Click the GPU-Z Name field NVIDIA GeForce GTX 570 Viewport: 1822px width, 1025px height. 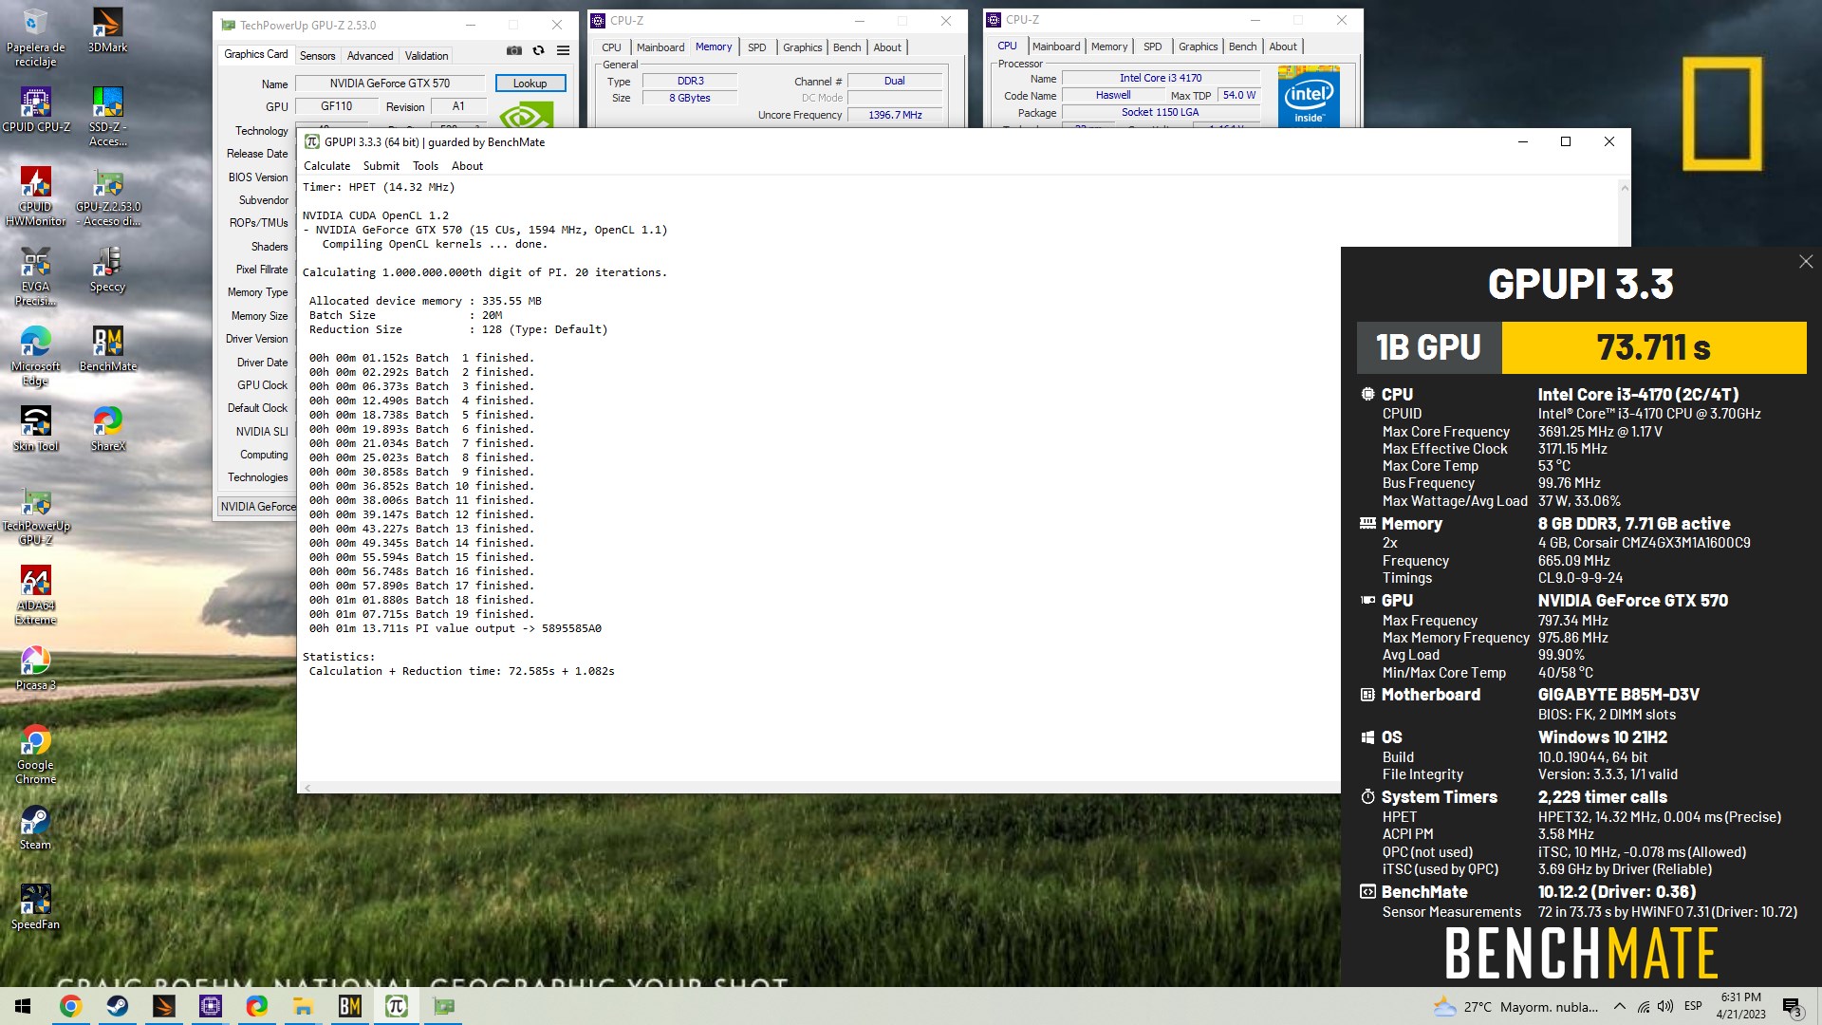click(390, 84)
